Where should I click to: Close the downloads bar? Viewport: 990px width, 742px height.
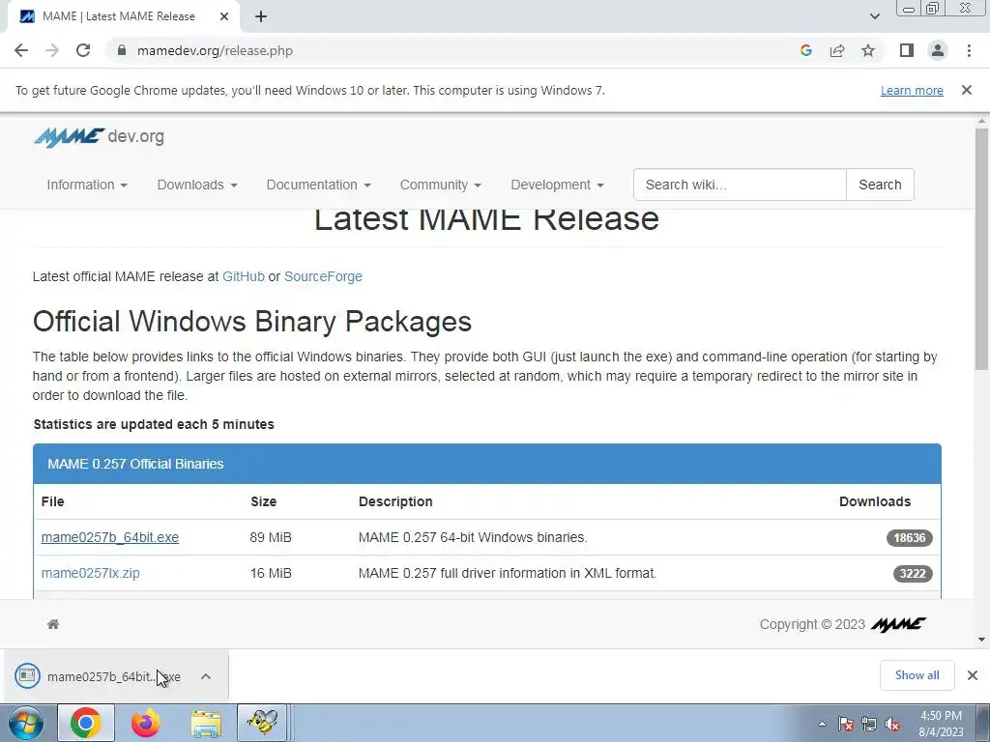pyautogui.click(x=973, y=675)
